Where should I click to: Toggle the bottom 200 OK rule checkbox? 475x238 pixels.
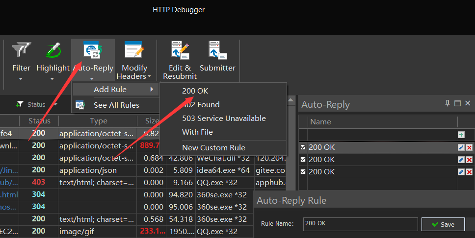[x=303, y=172]
